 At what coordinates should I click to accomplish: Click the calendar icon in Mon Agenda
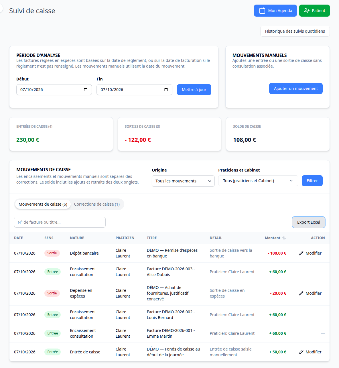point(262,11)
